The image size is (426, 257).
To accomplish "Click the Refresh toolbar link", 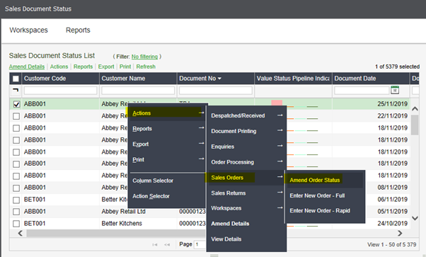I will point(146,67).
